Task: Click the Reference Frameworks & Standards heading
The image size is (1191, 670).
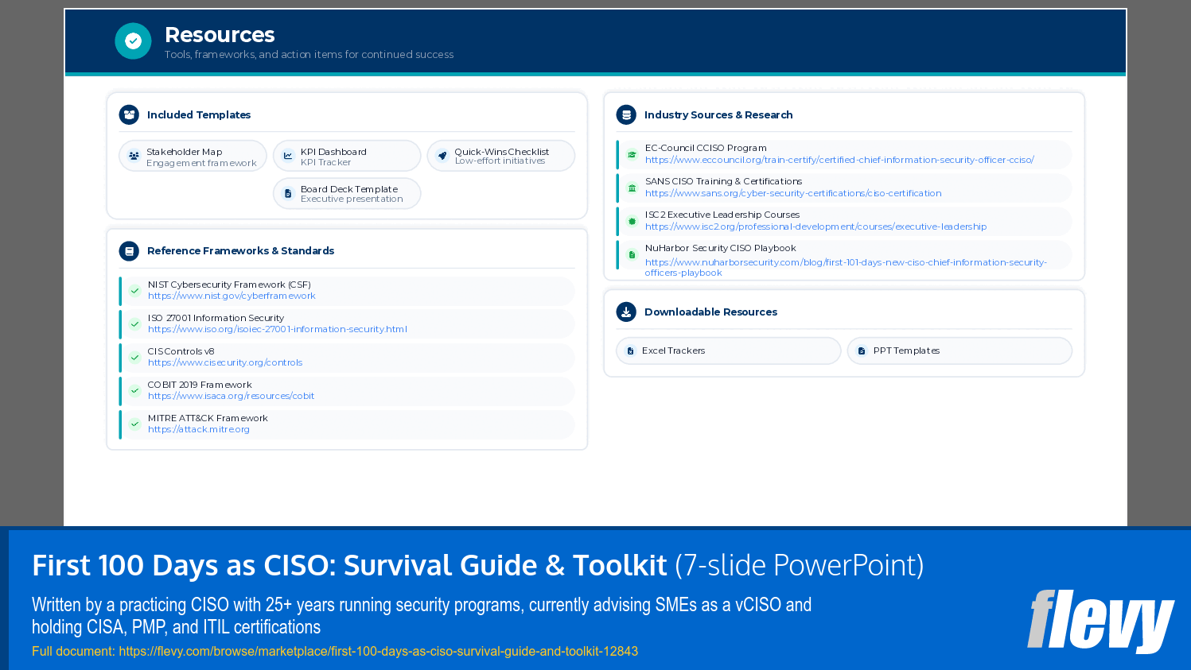Action: [x=241, y=250]
